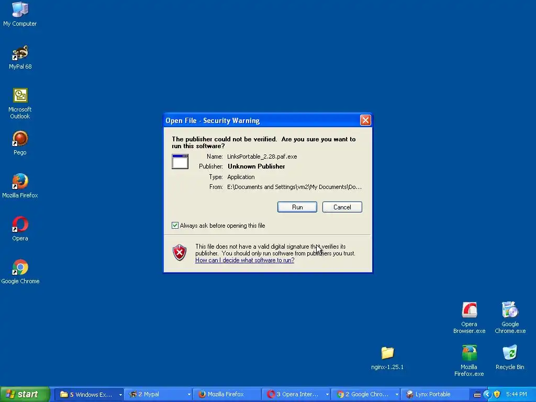Click the From path E:\Documents and Settings
536x402 pixels.
(294, 187)
